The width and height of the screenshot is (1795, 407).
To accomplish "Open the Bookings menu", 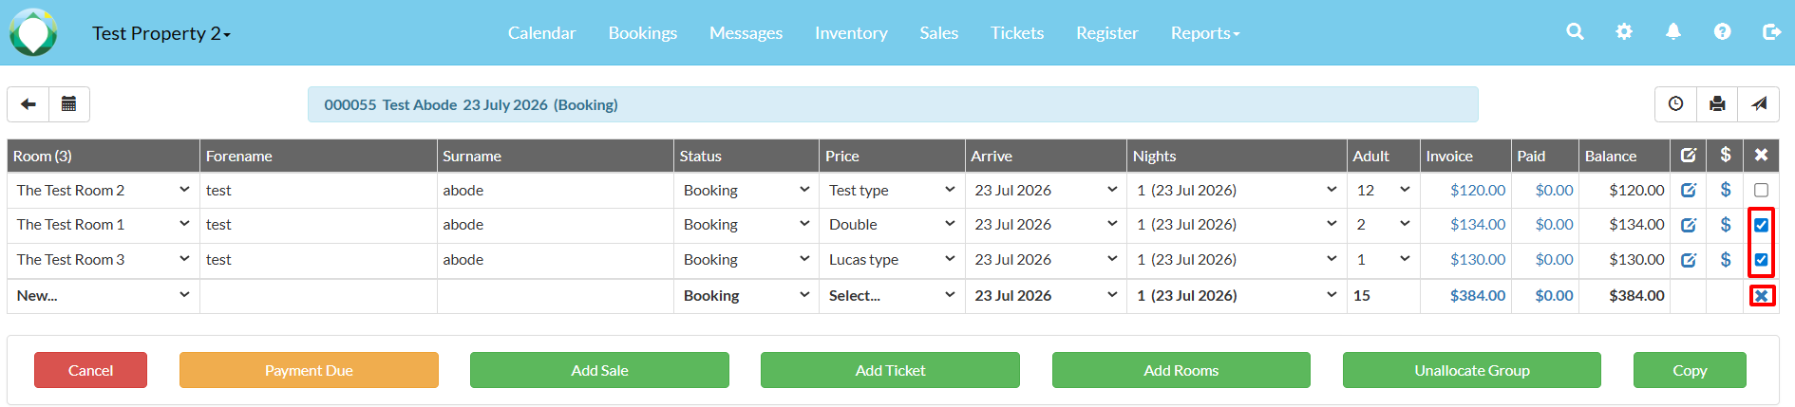I will point(643,33).
